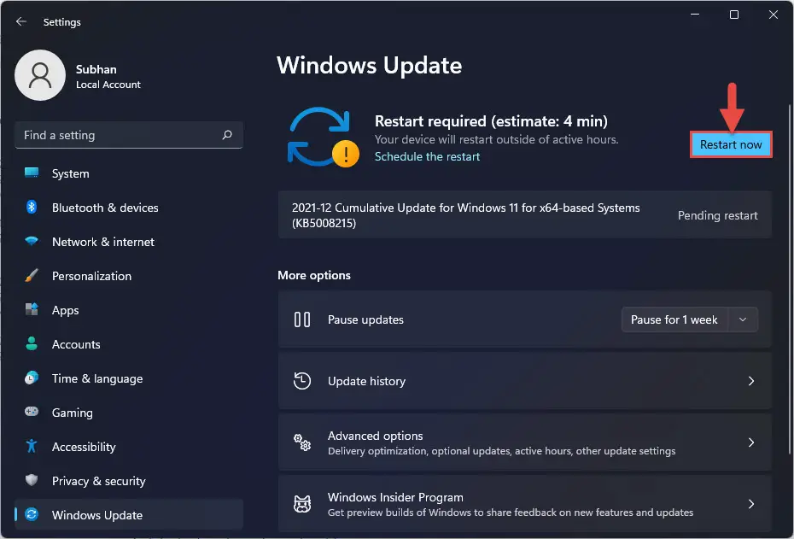Image resolution: width=794 pixels, height=539 pixels.
Task: Go to Accounts in the sidebar
Action: coord(76,344)
